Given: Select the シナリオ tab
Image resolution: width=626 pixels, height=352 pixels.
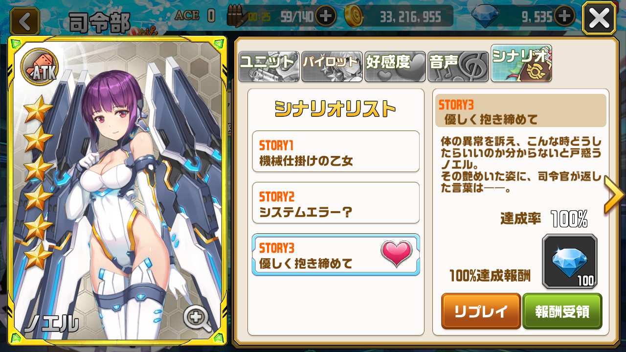Looking at the screenshot, I should [x=521, y=63].
